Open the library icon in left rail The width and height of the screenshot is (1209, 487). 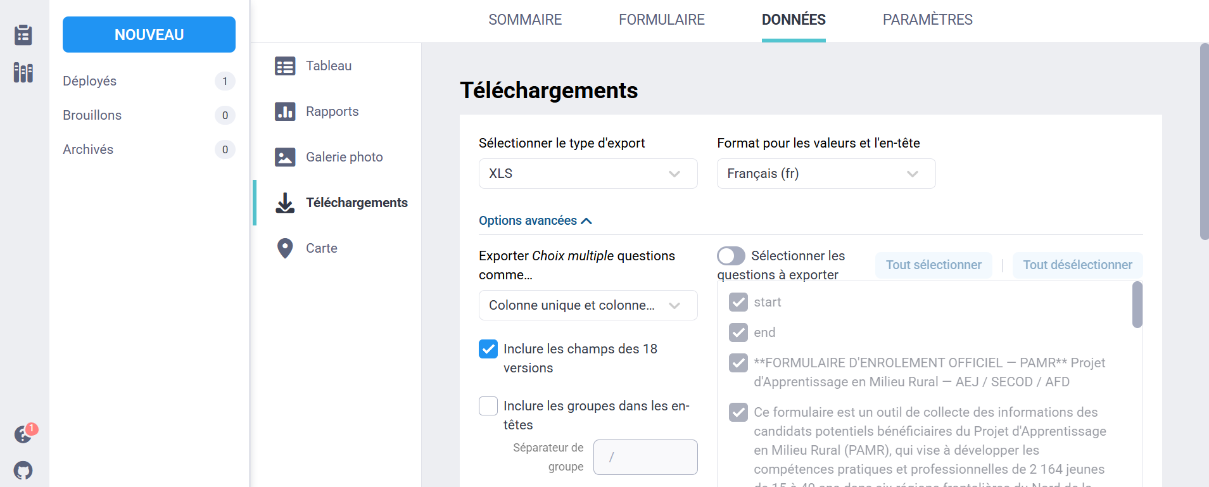click(x=23, y=73)
